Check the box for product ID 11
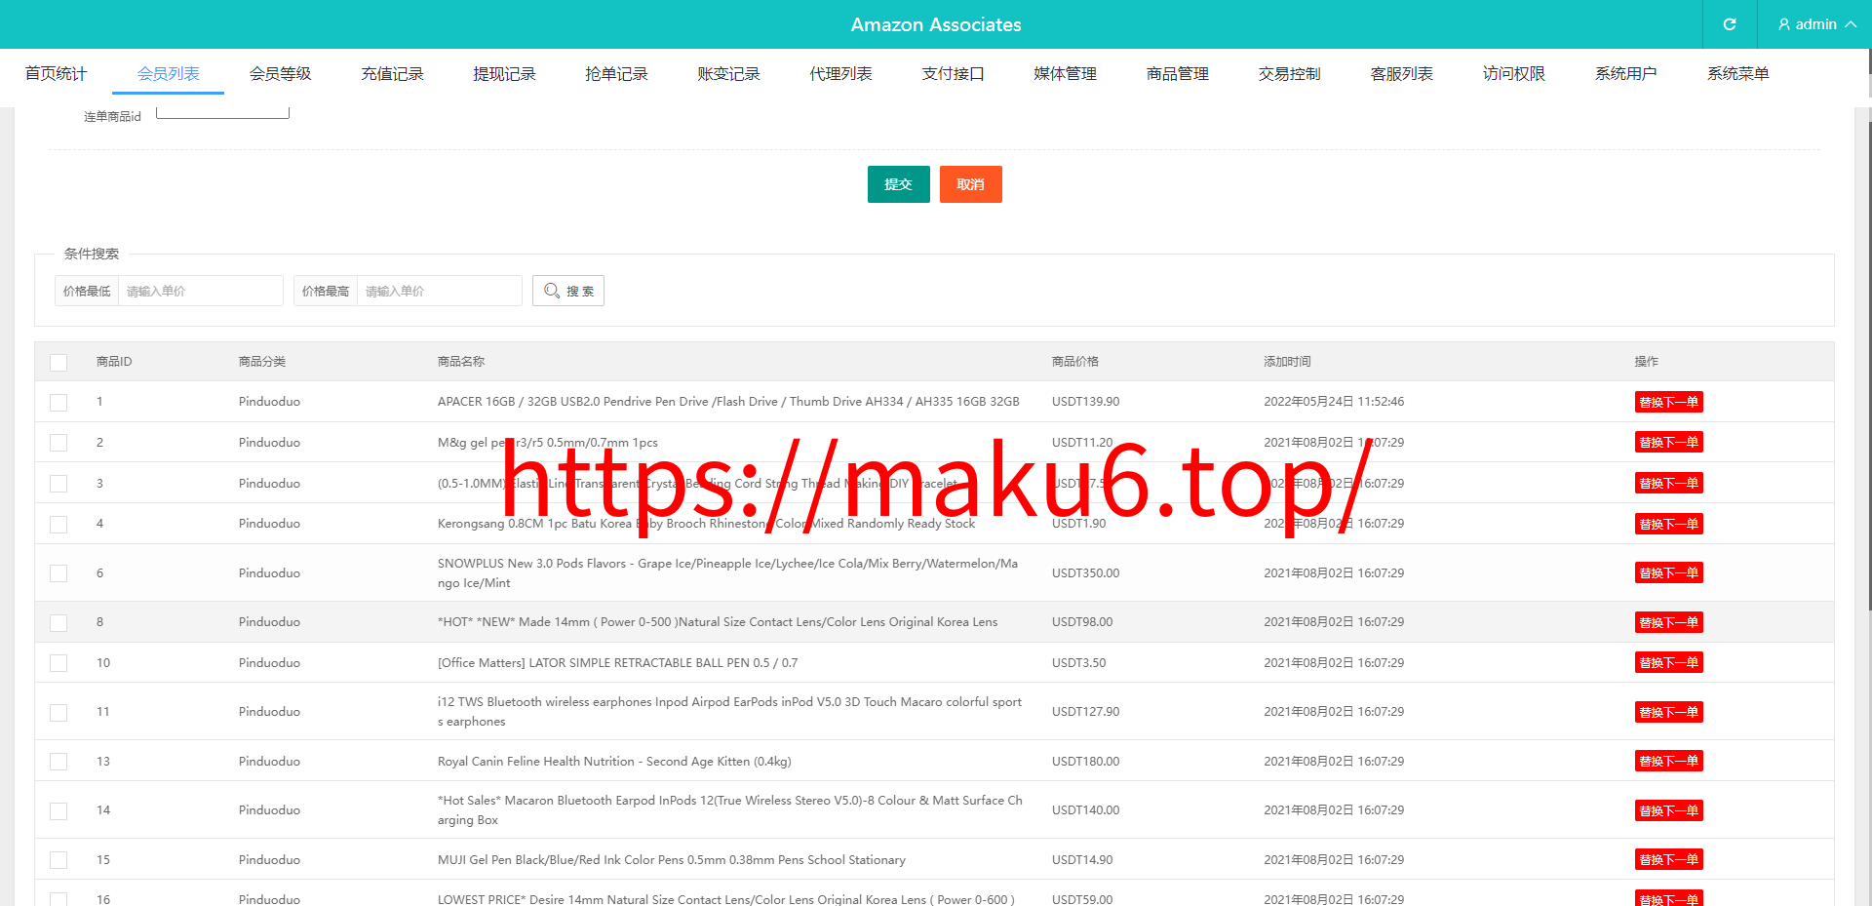This screenshot has width=1872, height=906. 58,712
